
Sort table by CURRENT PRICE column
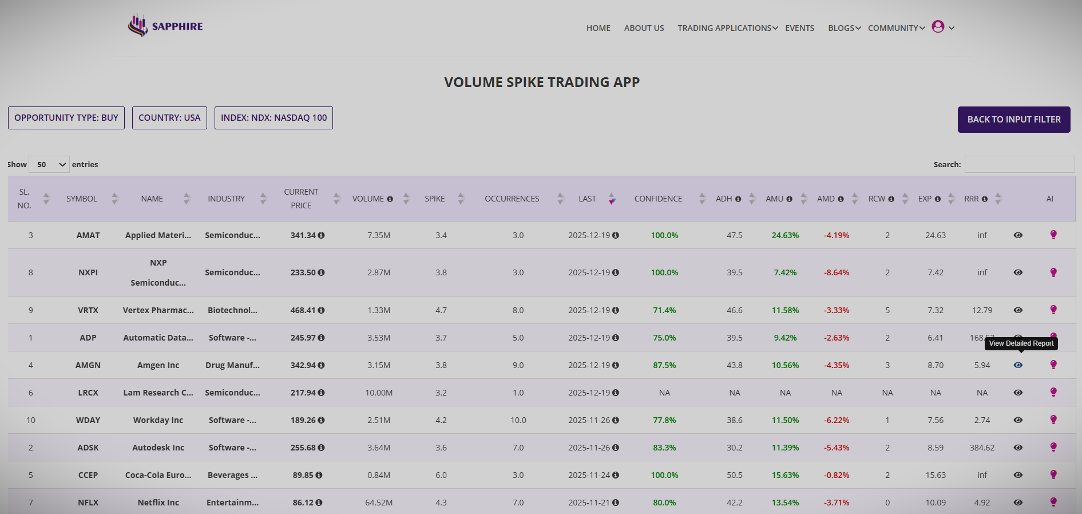pyautogui.click(x=336, y=199)
